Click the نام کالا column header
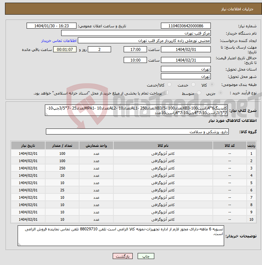The width and height of the screenshot is (262, 265). [163, 145]
